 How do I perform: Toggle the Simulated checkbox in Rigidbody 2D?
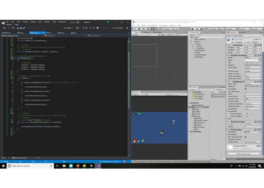coord(245,89)
